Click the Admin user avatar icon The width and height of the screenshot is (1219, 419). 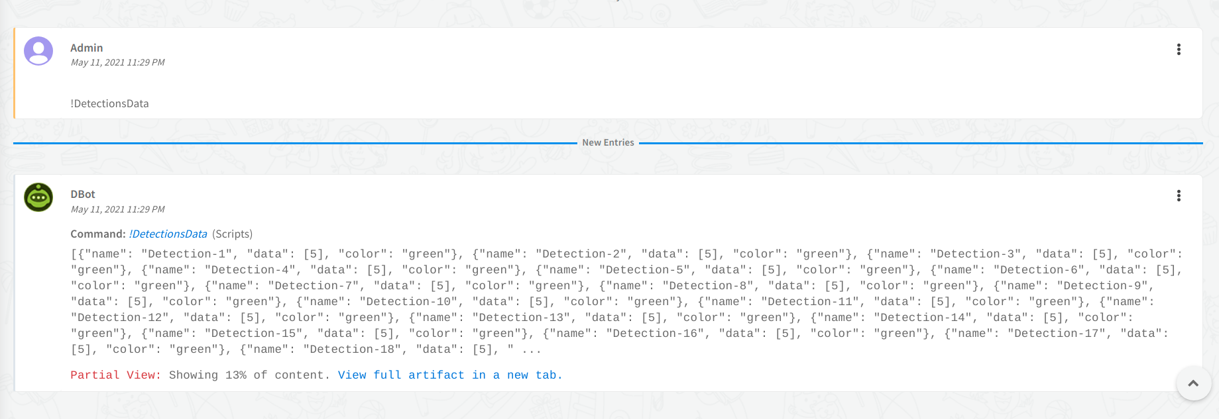tap(38, 51)
